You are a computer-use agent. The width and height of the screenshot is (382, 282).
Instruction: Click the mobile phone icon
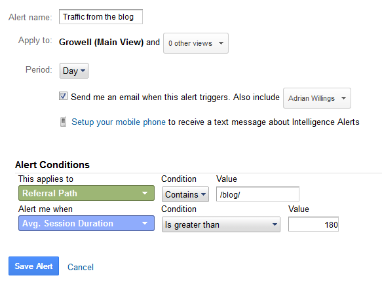click(63, 122)
